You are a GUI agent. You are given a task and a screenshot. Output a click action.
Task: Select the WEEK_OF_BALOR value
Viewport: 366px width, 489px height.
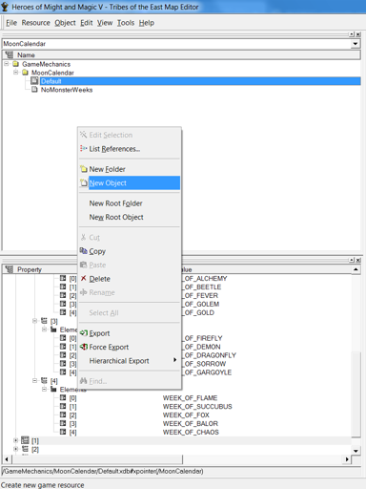pos(191,424)
